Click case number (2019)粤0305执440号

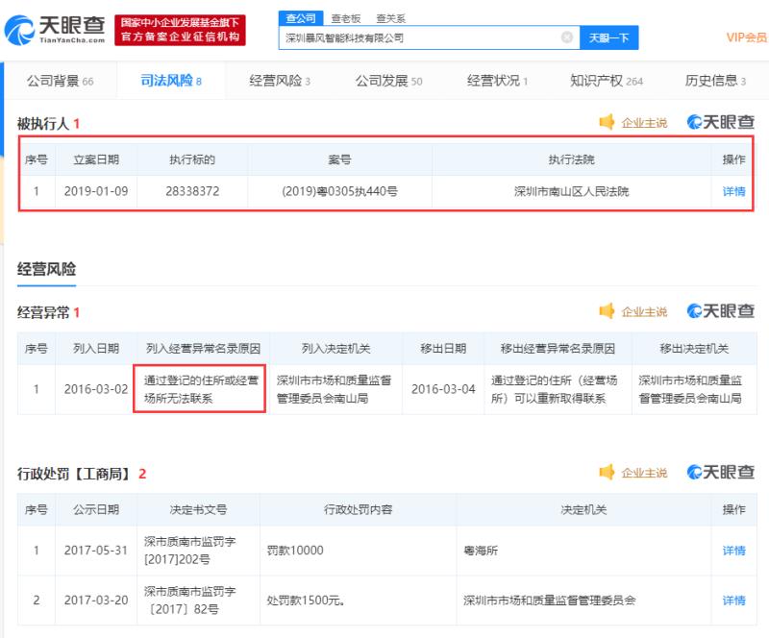coord(339,191)
